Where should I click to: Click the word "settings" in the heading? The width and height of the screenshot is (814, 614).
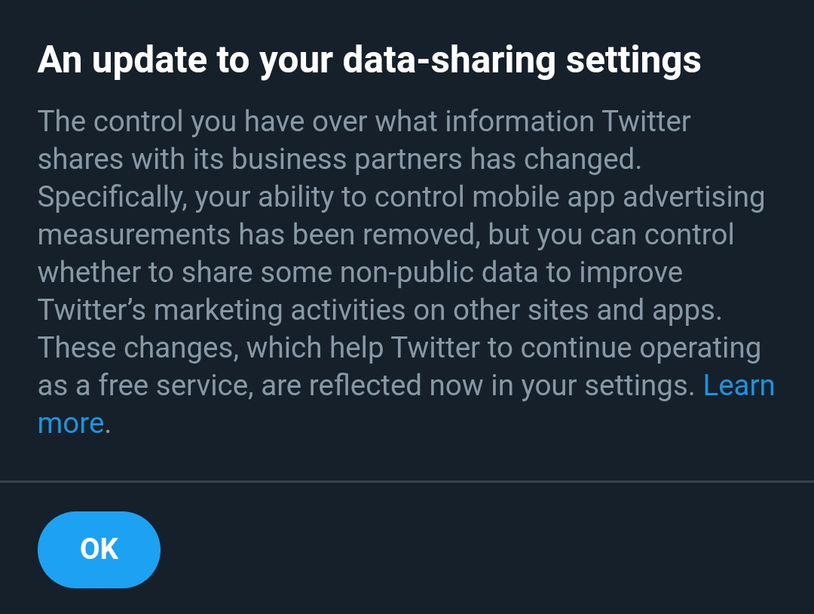click(633, 60)
